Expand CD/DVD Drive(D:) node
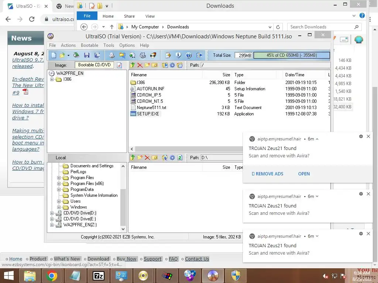 pos(52,213)
